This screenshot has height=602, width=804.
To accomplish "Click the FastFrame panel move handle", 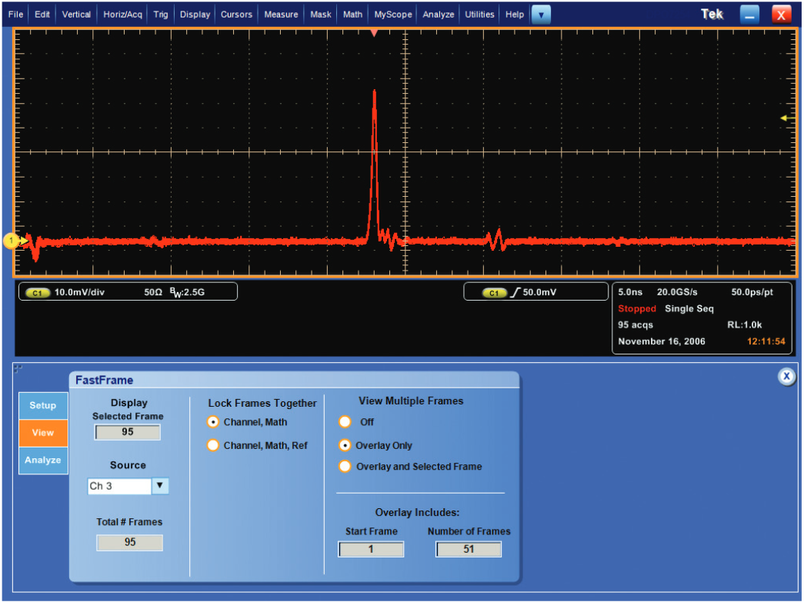I will (x=17, y=369).
